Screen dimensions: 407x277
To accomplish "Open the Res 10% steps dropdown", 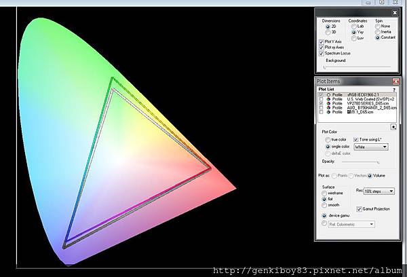I will 379,191.
